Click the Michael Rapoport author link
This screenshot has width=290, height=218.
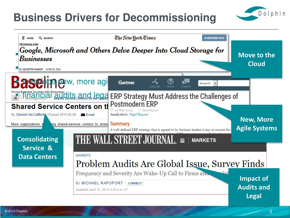coord(102,183)
